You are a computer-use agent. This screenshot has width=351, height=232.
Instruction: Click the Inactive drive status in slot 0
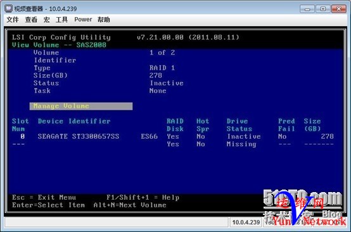(x=244, y=136)
